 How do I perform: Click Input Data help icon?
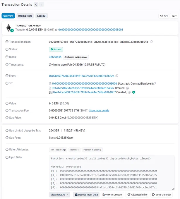click(x=7, y=157)
